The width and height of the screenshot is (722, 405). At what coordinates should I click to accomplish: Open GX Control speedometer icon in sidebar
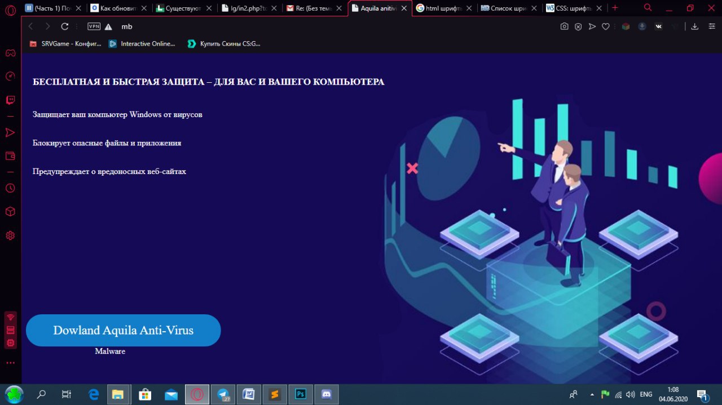[x=10, y=77]
